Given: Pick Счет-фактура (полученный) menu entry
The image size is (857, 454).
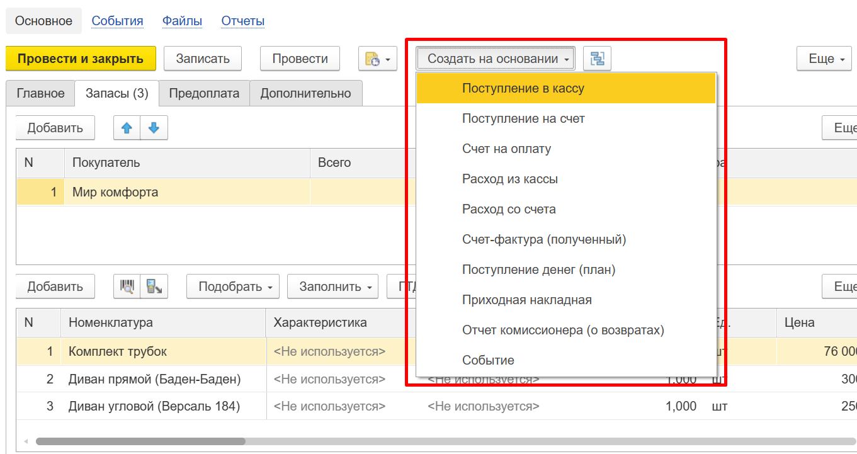Looking at the screenshot, I should [543, 240].
